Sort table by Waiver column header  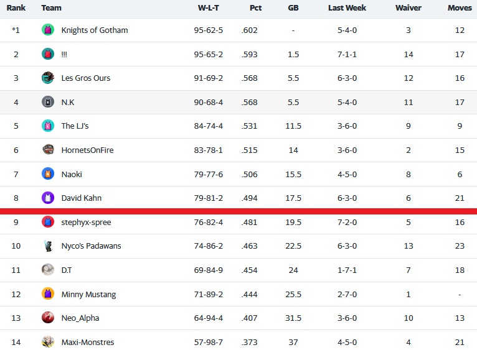point(409,8)
